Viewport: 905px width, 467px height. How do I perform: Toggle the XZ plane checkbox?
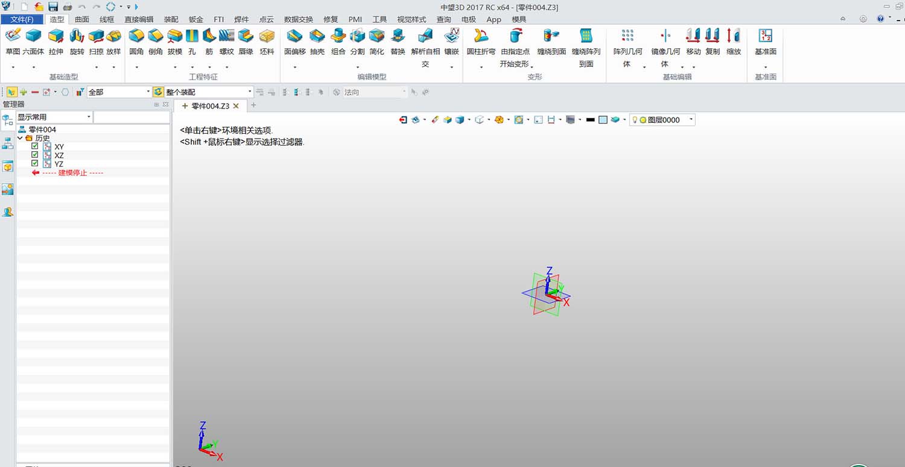tap(34, 155)
